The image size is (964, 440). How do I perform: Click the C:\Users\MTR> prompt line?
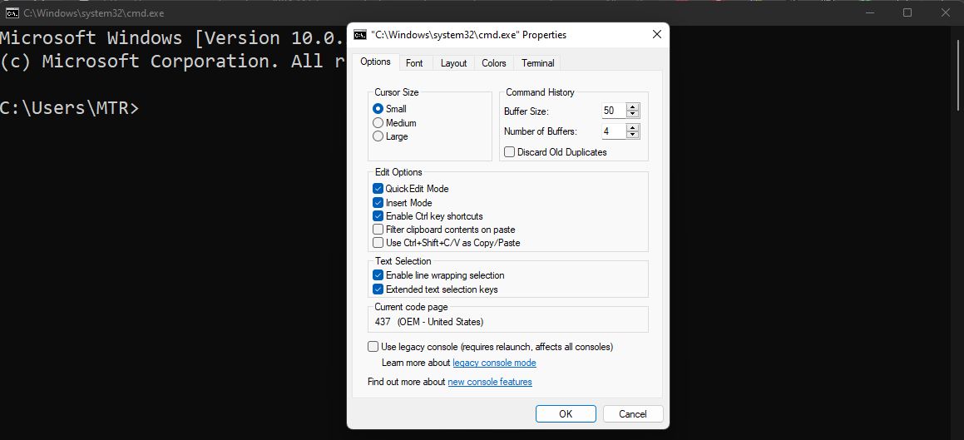click(70, 107)
